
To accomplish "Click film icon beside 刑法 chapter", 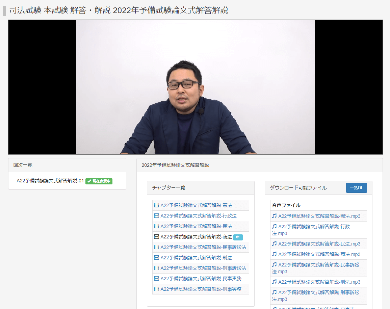I will [x=156, y=258].
